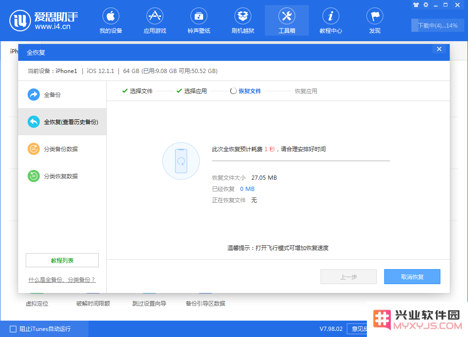Maximize the main window
468x337 pixels.
click(446, 5)
